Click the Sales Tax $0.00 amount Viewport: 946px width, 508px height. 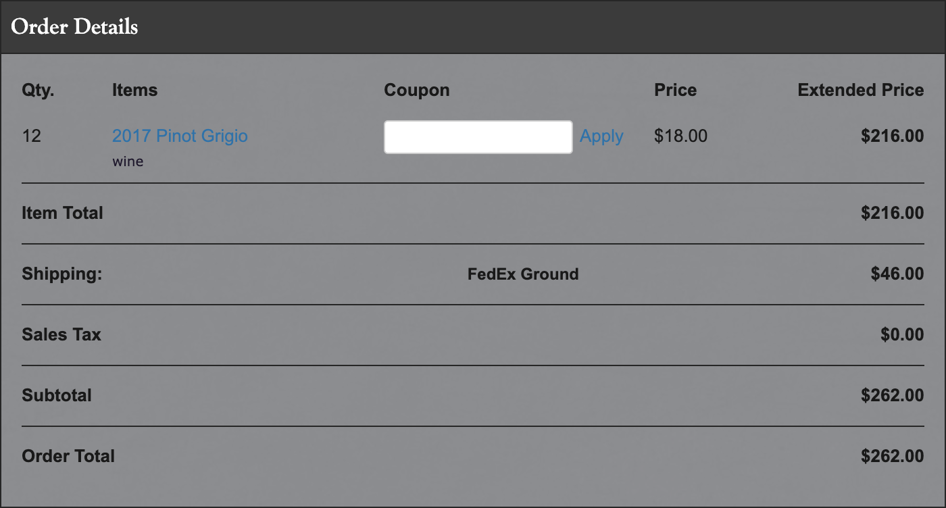[x=902, y=334]
